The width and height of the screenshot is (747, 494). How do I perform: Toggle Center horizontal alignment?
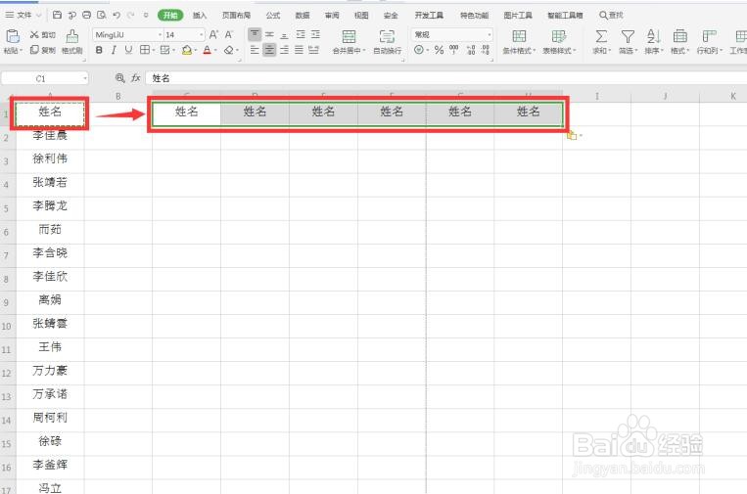tap(269, 50)
